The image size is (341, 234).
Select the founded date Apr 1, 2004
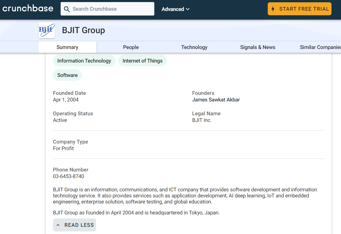[x=66, y=100]
